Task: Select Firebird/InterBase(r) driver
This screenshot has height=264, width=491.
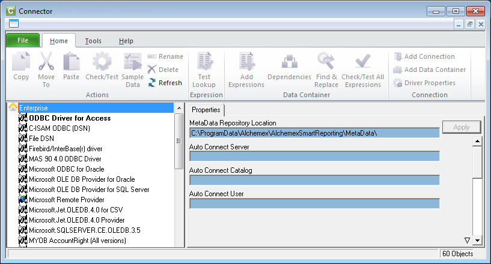Action: point(66,149)
